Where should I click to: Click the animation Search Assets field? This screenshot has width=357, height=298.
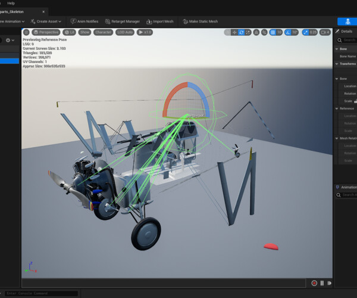point(347,195)
